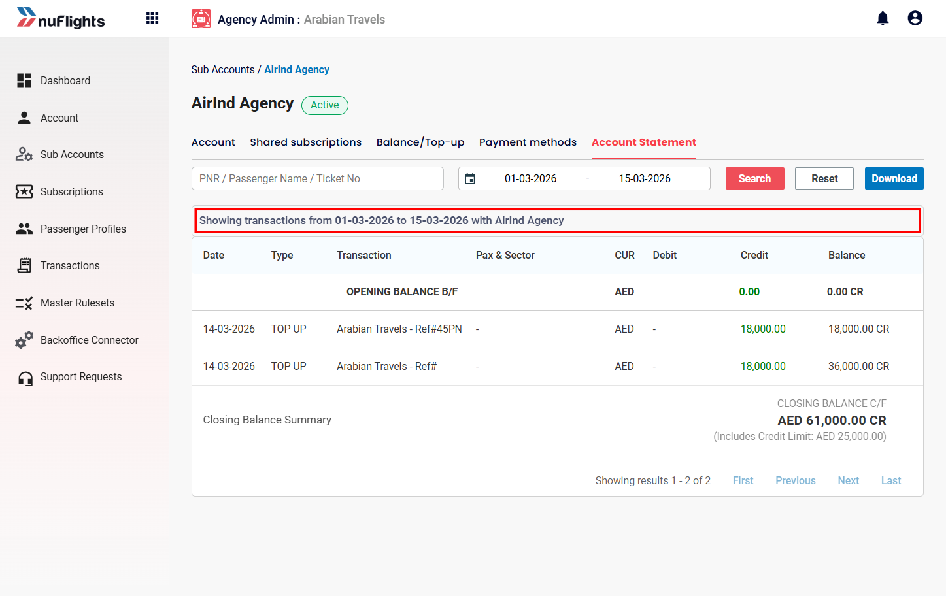Click the 36,000.00 CR balance cell

point(859,366)
